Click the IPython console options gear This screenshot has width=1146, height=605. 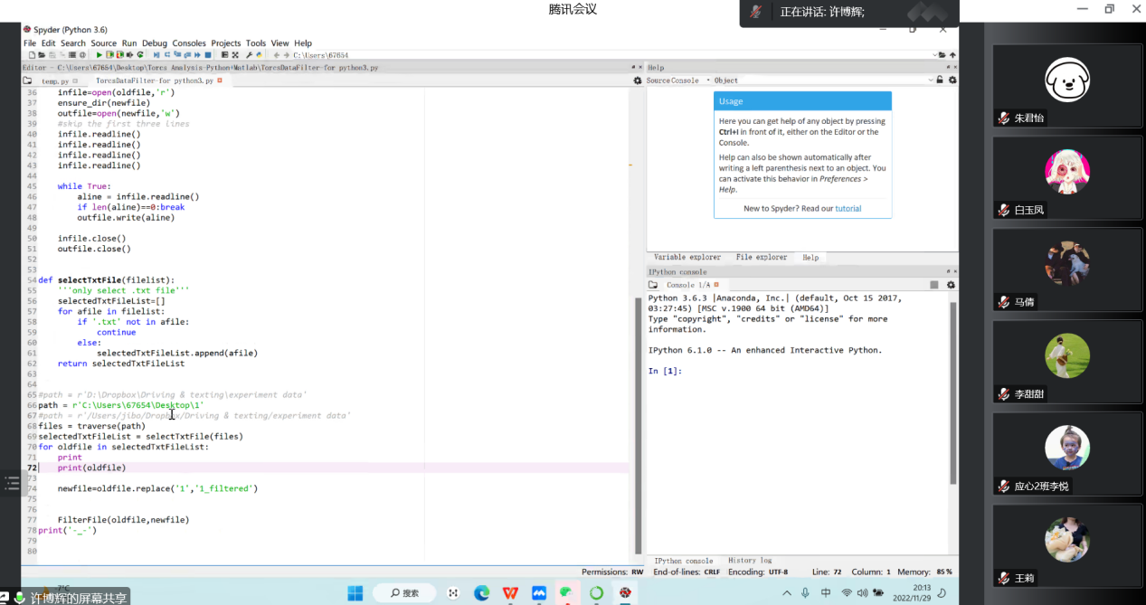pos(951,285)
